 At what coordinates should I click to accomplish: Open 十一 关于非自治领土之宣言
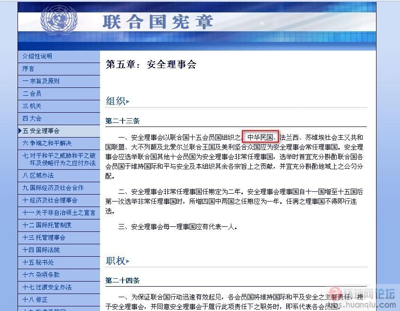[x=59, y=213]
